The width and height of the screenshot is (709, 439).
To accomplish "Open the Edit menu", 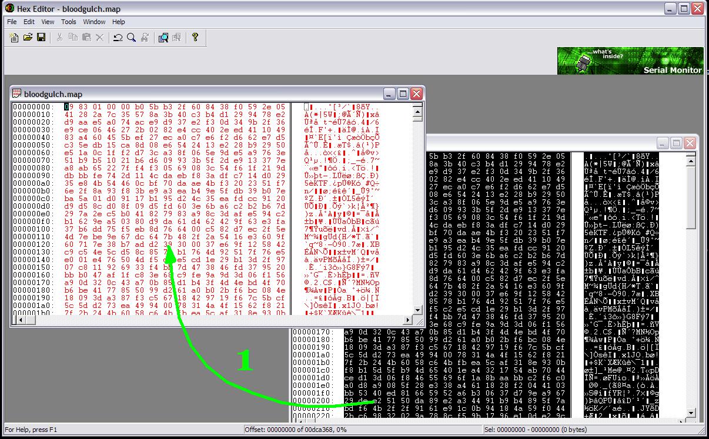I will (29, 22).
